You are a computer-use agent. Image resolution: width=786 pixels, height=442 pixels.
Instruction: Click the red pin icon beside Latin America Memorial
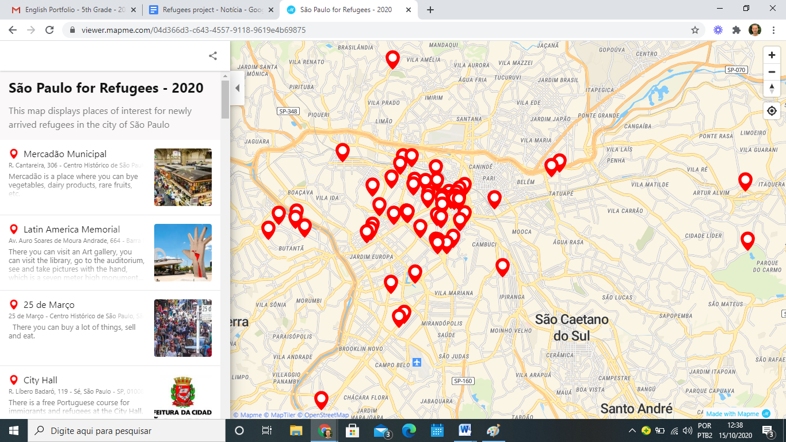[14, 229]
